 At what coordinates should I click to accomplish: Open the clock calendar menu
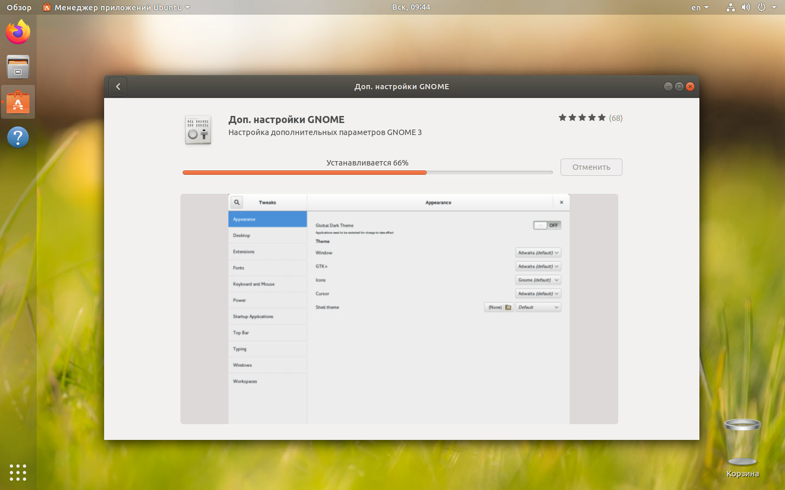(410, 8)
